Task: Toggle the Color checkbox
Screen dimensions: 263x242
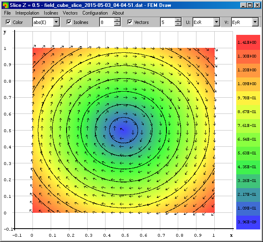Action: pos(8,22)
